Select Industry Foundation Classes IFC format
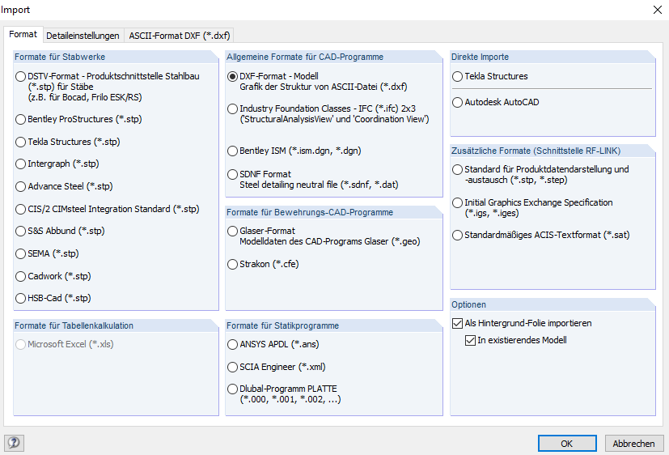 pyautogui.click(x=233, y=108)
